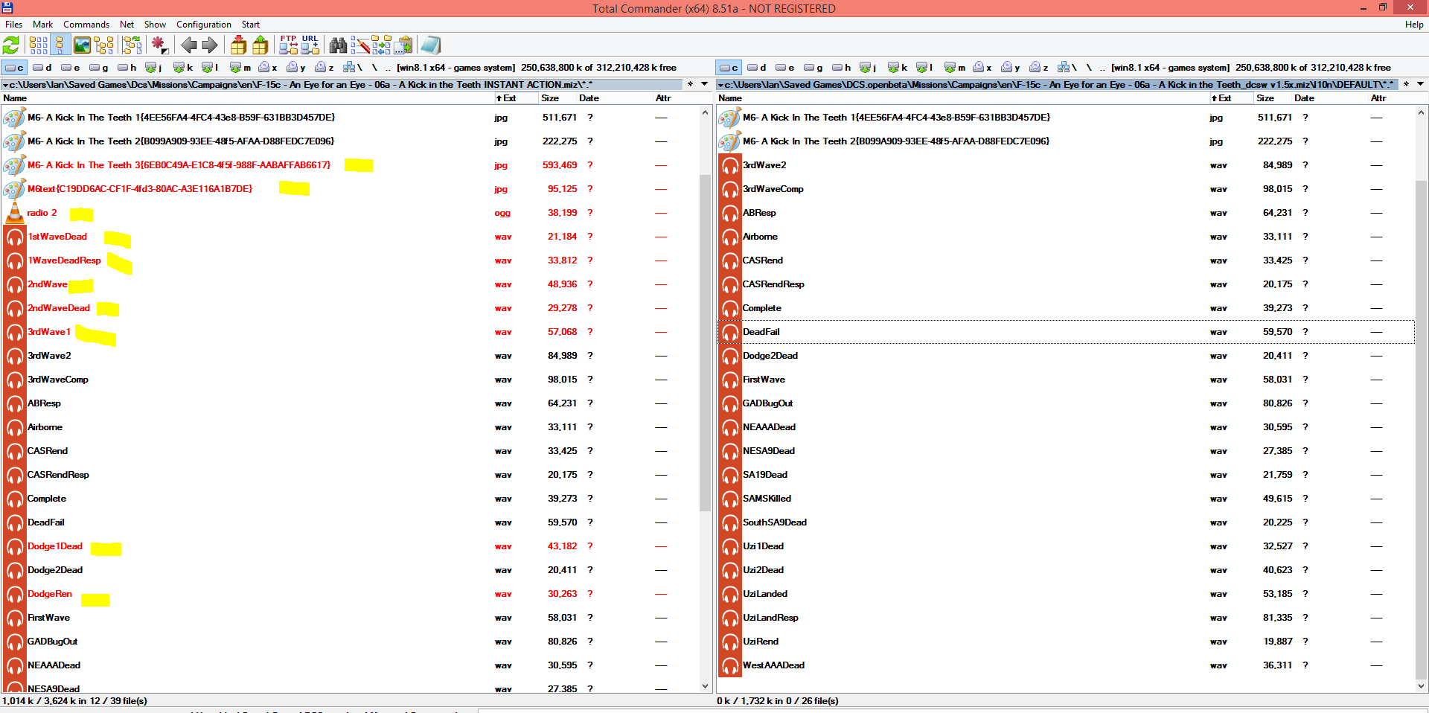
Task: Open Find files binoculars icon
Action: [338, 45]
